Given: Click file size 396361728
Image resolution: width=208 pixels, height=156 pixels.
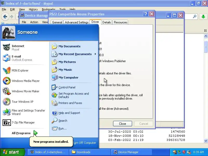Looking at the screenshot, I should [176, 140].
